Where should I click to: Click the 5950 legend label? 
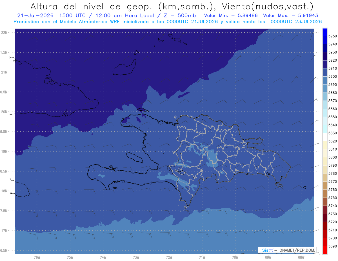coord(333,36)
